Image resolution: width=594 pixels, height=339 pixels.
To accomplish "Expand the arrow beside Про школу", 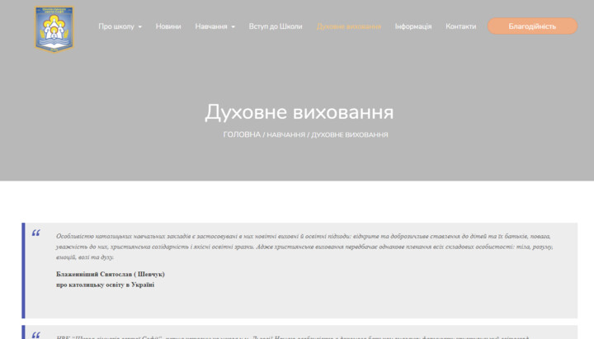I will [140, 27].
